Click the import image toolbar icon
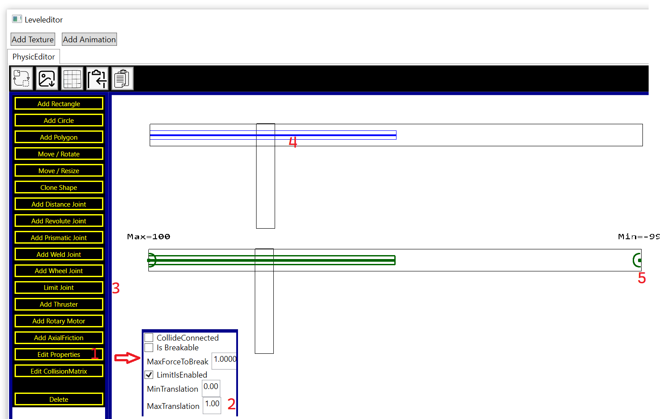661x419 pixels. point(47,79)
